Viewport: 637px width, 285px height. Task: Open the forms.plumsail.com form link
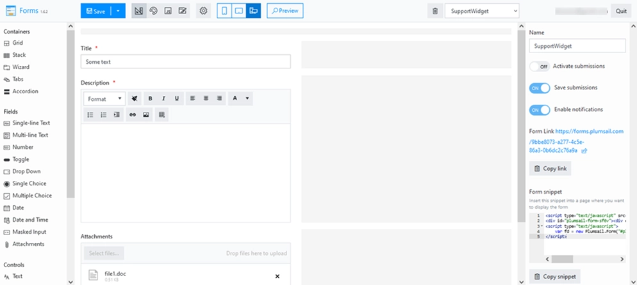click(589, 131)
